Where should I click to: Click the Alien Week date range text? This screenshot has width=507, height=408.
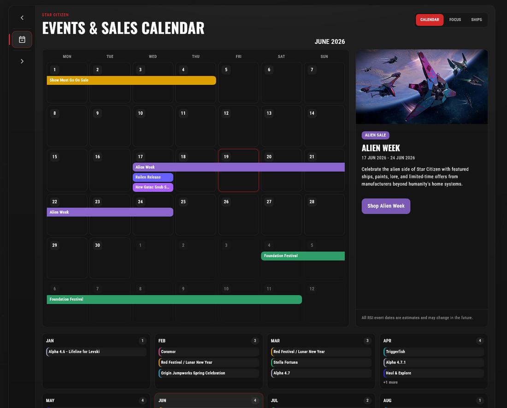pos(388,158)
